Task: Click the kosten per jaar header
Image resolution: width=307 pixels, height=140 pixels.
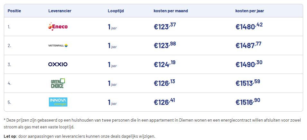Action: pos(250,11)
